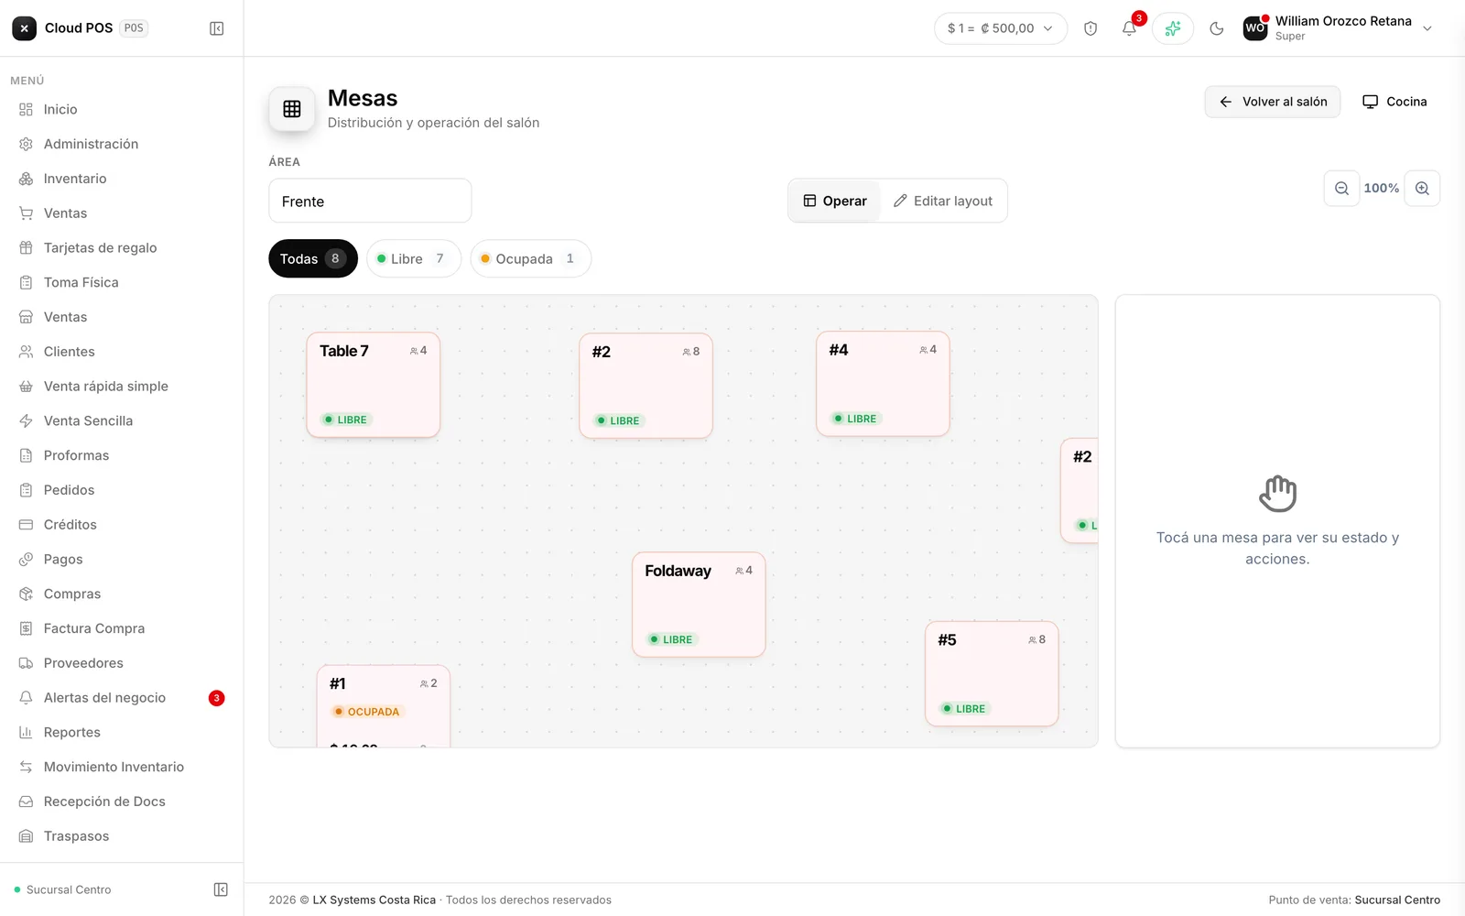Toggle dark mode with the moon icon
1465x916 pixels.
[x=1217, y=28]
